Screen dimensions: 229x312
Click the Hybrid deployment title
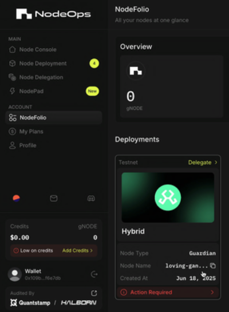click(x=133, y=231)
